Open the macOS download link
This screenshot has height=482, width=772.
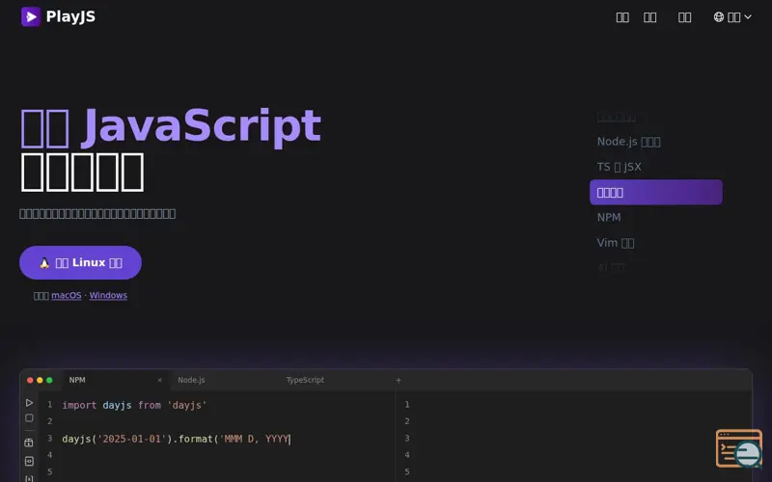pos(67,295)
